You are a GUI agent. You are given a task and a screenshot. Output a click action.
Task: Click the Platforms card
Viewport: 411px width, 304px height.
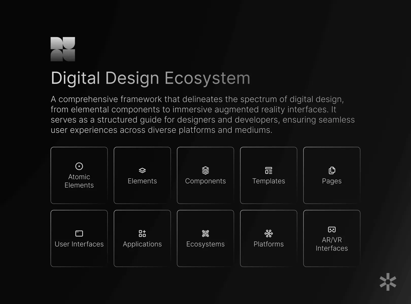point(268,238)
